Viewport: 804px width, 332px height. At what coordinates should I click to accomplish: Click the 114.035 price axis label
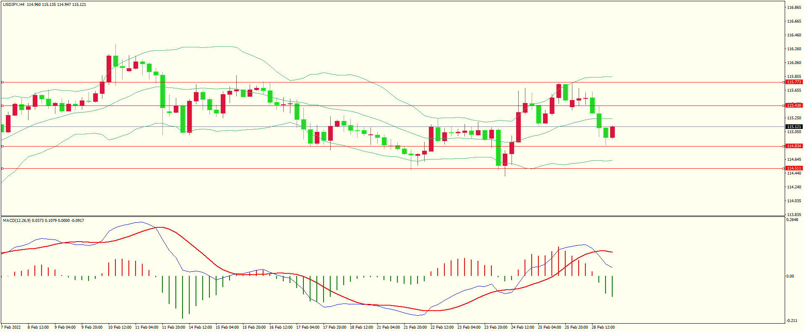tap(794, 201)
